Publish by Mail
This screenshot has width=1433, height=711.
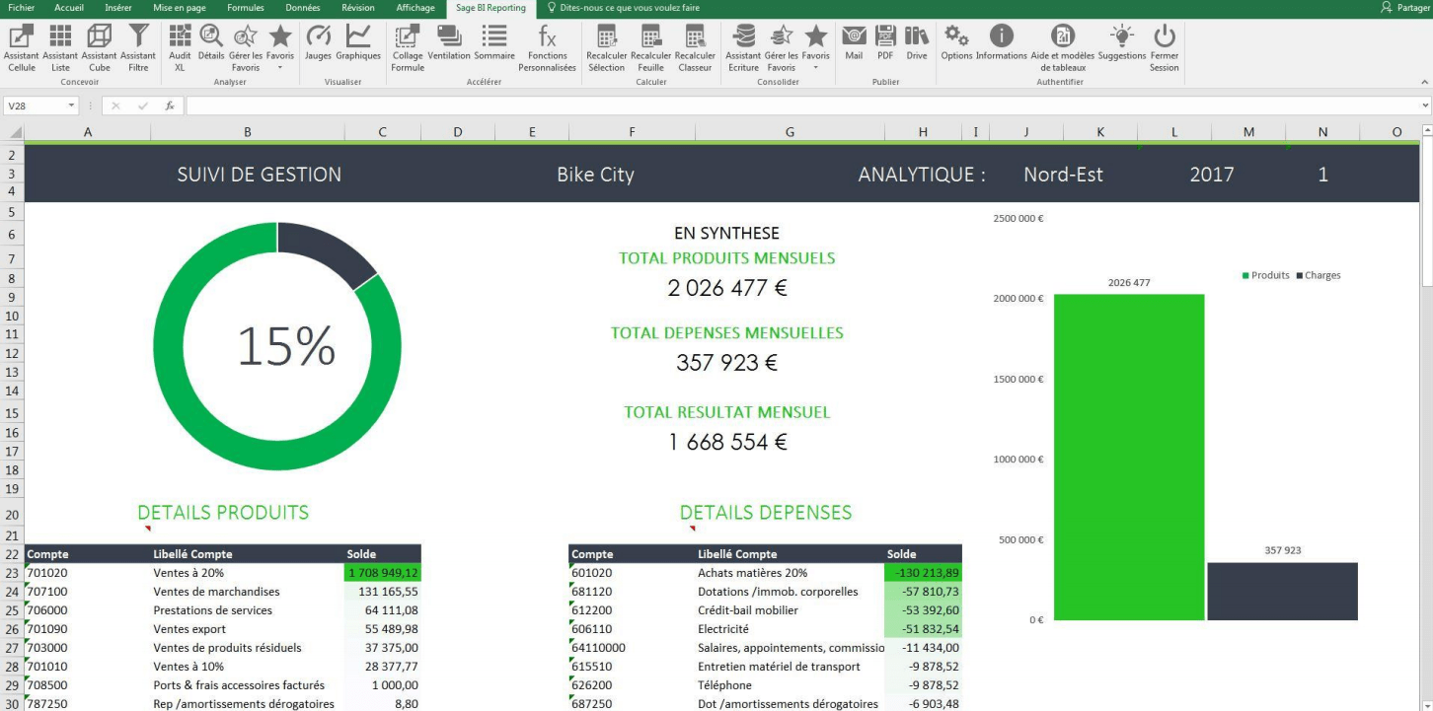click(x=854, y=42)
